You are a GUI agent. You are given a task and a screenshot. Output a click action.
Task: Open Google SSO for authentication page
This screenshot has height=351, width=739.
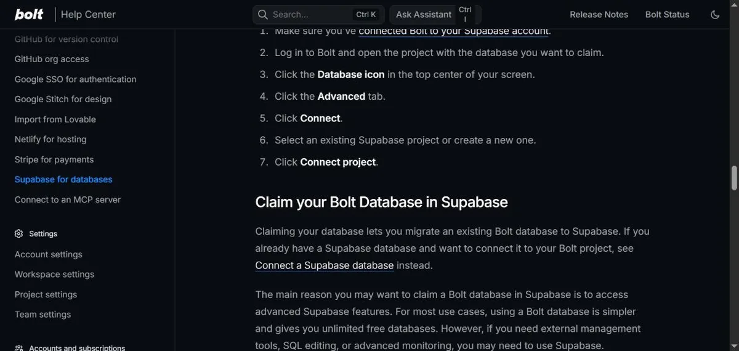point(76,79)
